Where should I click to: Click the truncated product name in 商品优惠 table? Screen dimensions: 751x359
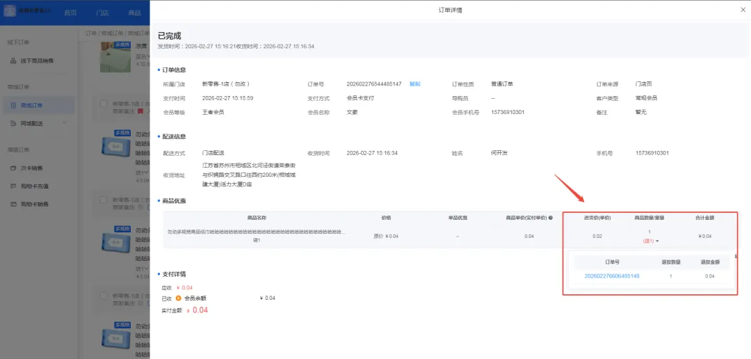tap(256, 232)
